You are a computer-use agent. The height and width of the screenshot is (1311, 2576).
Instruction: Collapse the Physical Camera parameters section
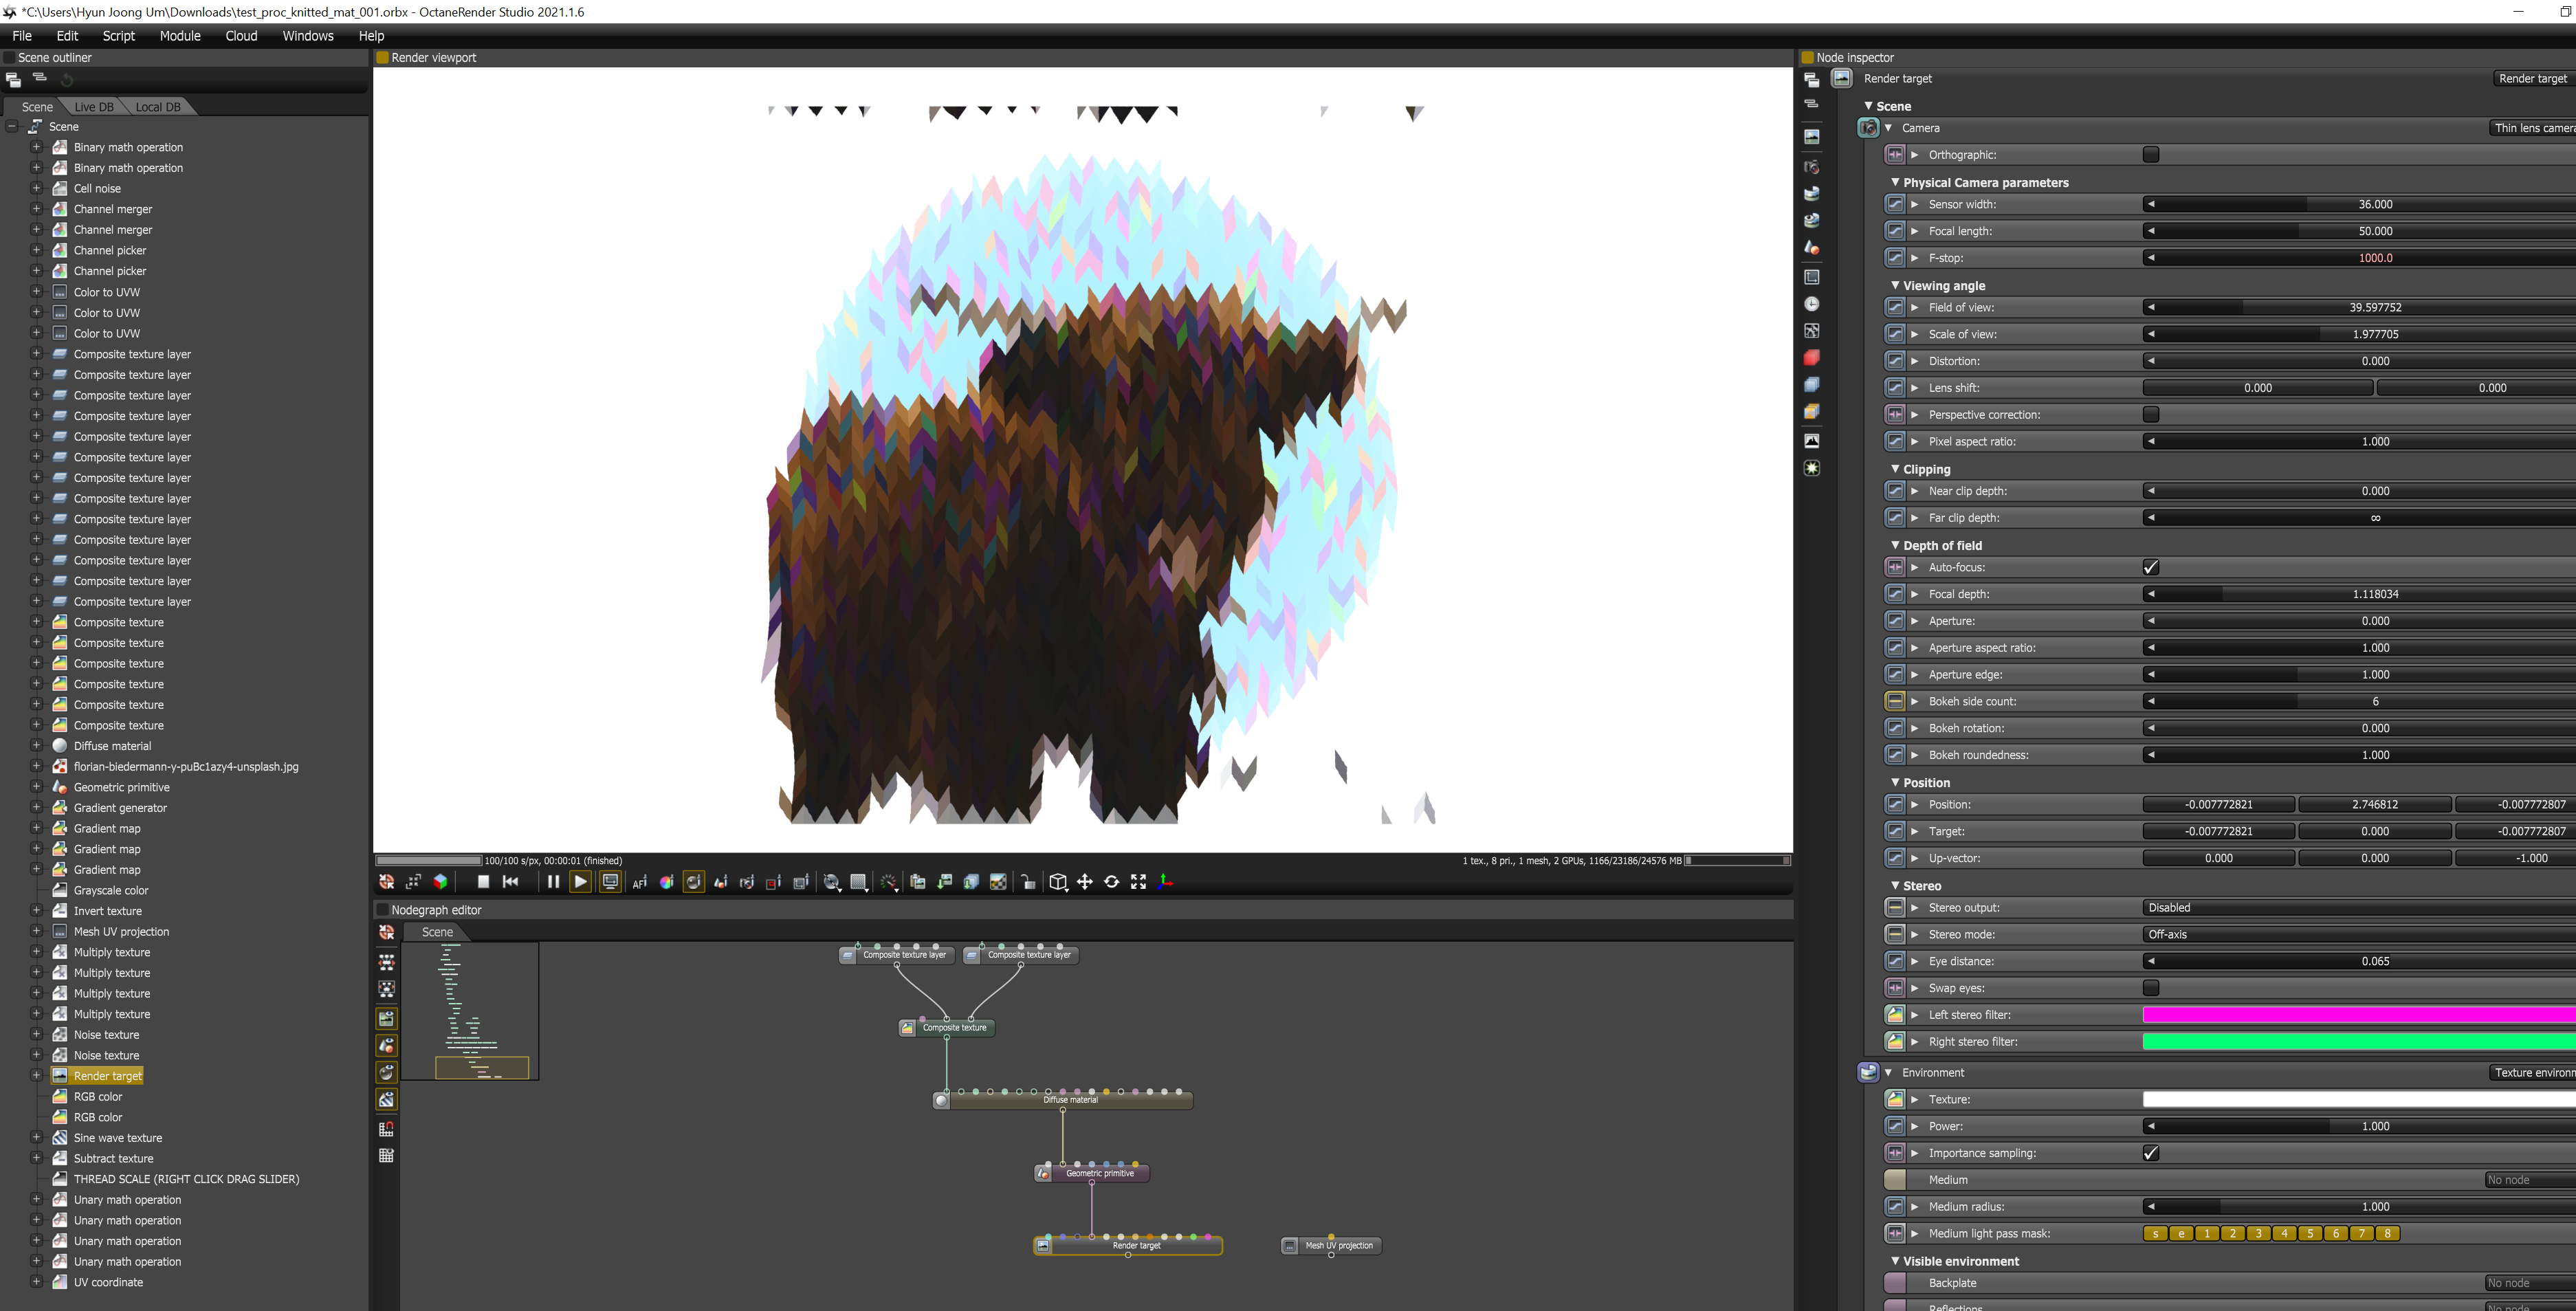coord(1895,182)
